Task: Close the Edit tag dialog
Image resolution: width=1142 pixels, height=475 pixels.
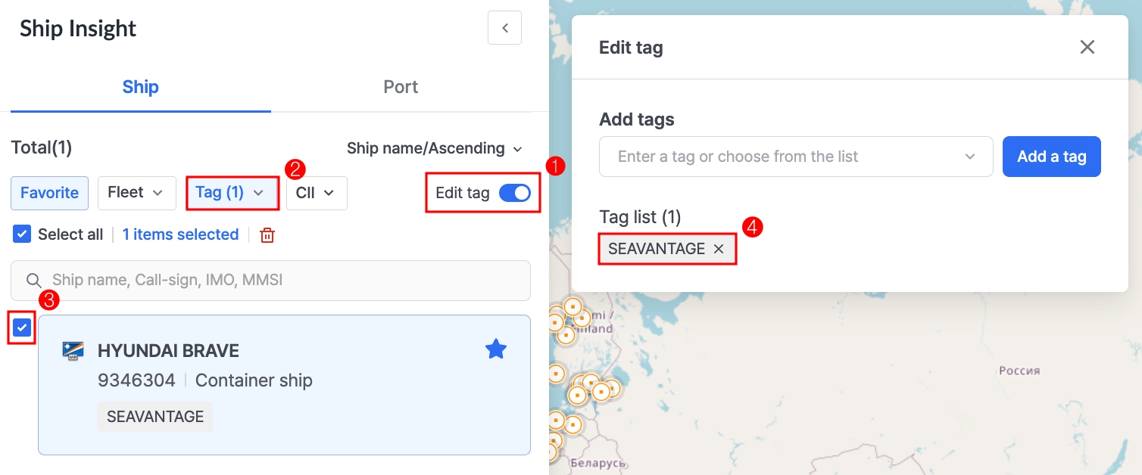Action: pos(1087,48)
